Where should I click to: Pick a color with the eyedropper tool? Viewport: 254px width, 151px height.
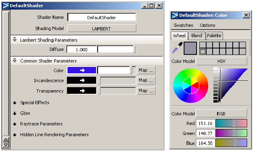(x=177, y=48)
